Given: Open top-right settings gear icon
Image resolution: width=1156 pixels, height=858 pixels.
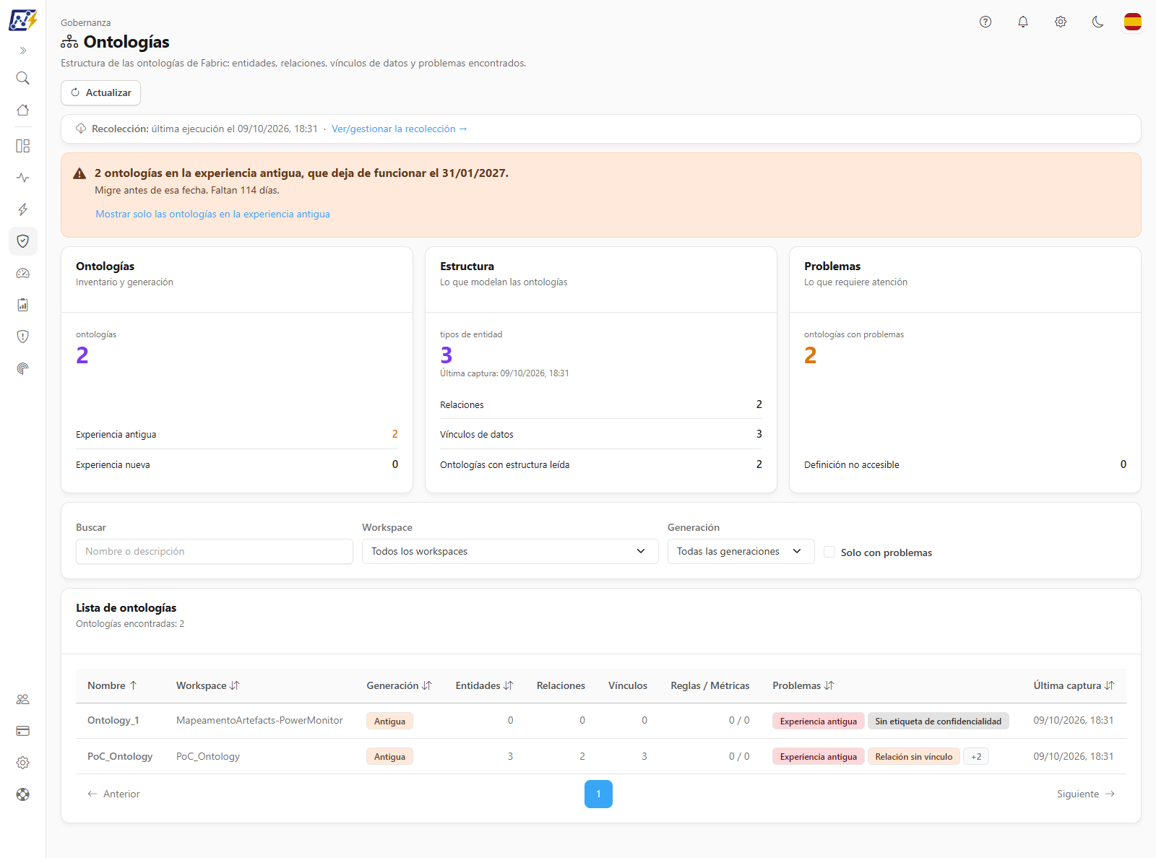Looking at the screenshot, I should [1061, 22].
